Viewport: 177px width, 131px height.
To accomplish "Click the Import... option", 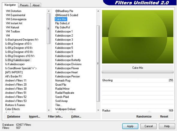I will (x=34, y=116).
